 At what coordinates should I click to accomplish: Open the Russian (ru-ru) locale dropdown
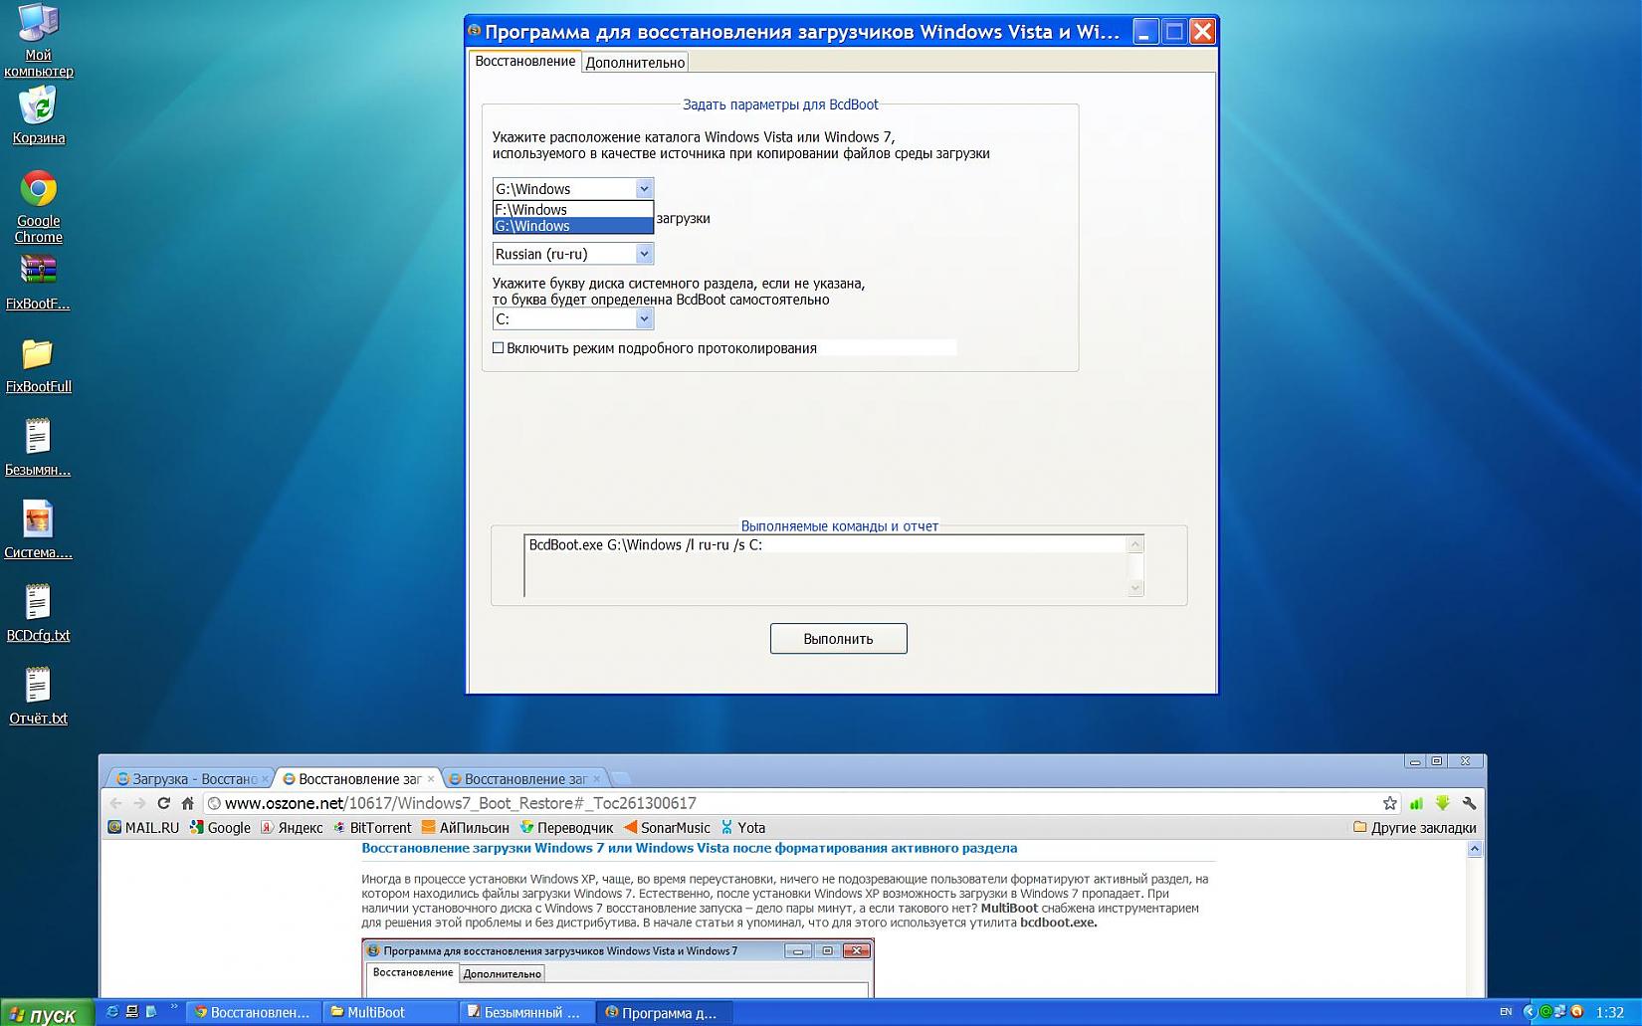pyautogui.click(x=644, y=254)
